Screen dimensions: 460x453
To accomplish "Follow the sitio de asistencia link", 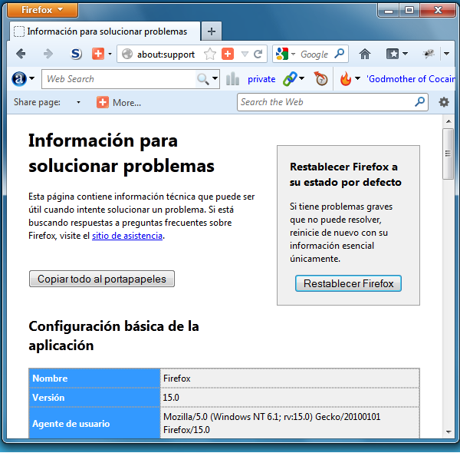I will coord(127,236).
